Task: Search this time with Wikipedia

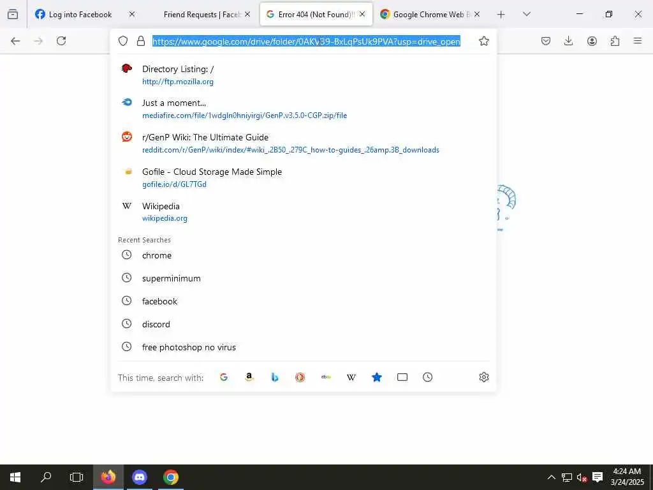Action: point(351,377)
